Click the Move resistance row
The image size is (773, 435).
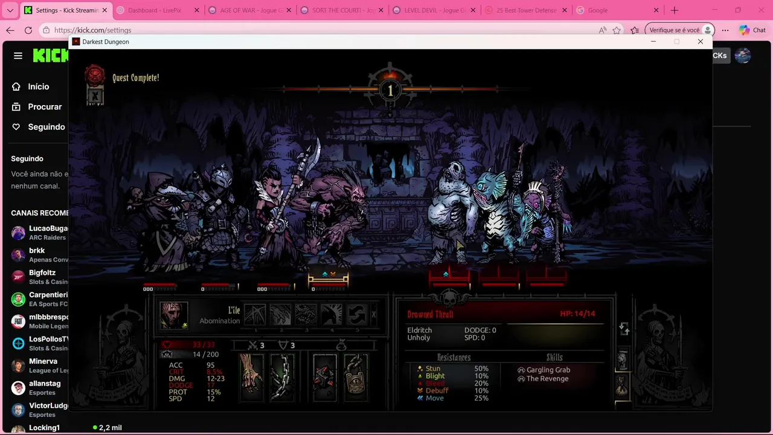tap(452, 398)
